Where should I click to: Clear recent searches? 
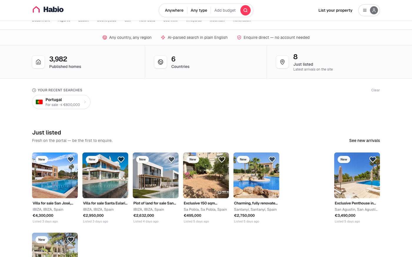pyautogui.click(x=376, y=90)
